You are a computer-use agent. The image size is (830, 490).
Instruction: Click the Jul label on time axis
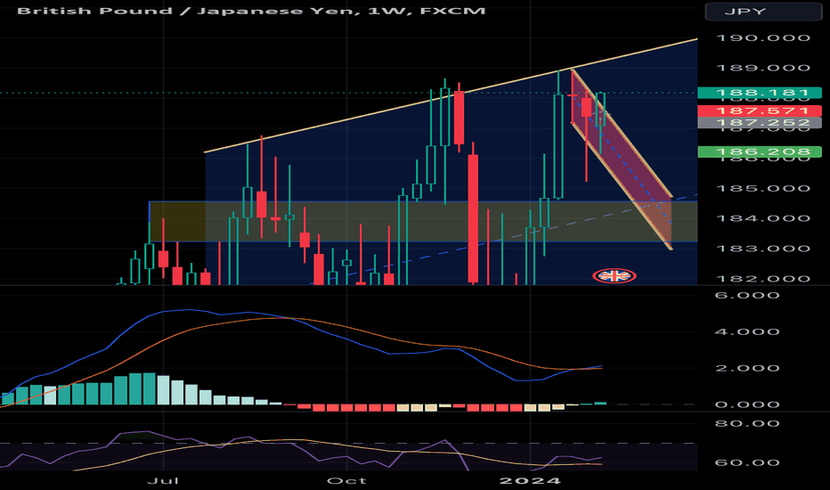coord(162,480)
